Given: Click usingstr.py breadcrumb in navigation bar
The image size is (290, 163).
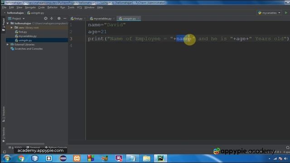Looking at the screenshot, I should coord(35,13).
